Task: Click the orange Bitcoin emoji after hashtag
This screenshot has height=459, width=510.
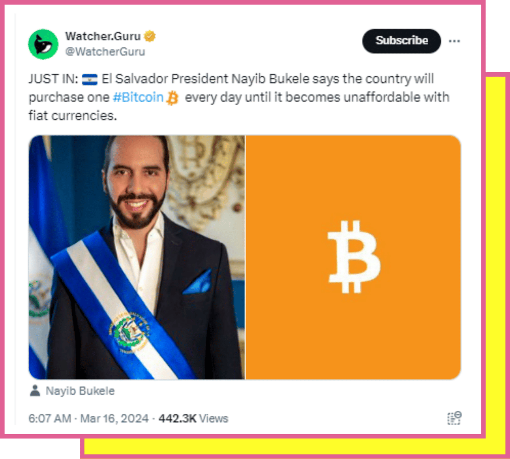Action: (172, 98)
